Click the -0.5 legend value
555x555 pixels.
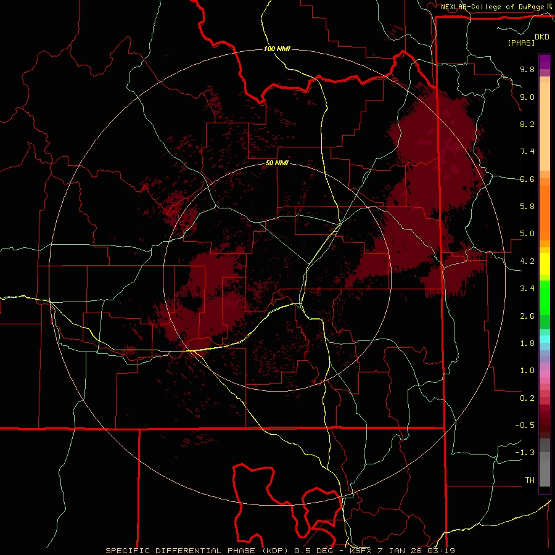click(525, 425)
